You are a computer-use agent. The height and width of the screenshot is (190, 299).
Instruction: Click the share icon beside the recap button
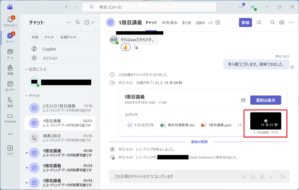coord(243,100)
